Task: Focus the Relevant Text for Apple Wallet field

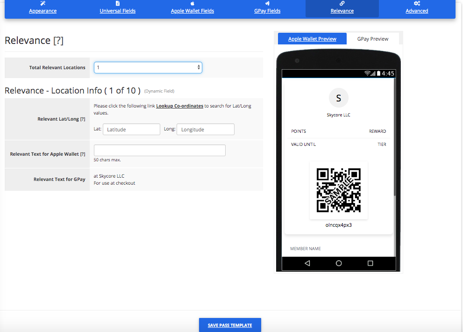Action: point(160,150)
